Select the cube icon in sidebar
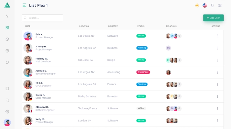This screenshot has width=231, height=129. click(x=7, y=39)
